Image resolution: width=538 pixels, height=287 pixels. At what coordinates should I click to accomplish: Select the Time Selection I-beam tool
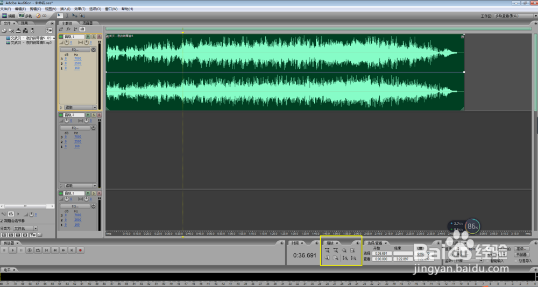(x=67, y=16)
